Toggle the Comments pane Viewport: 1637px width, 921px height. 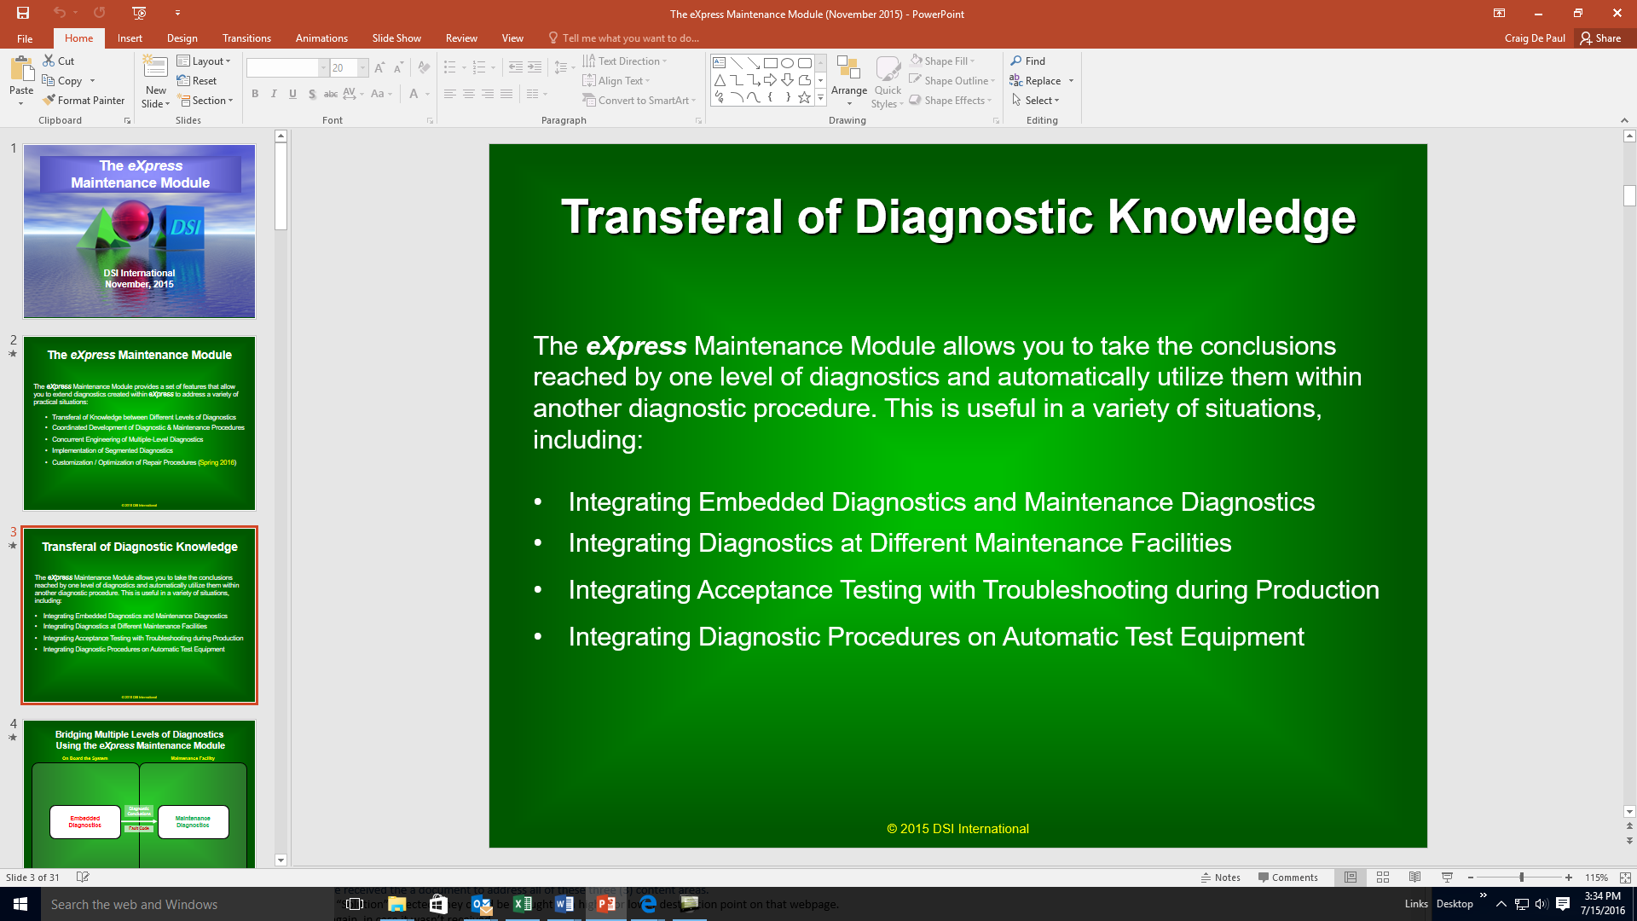tap(1287, 878)
